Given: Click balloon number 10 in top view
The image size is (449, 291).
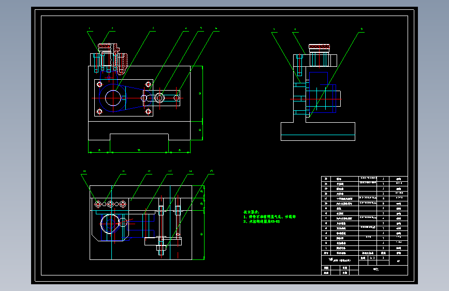Looking at the screenshot, I should click(84, 171).
